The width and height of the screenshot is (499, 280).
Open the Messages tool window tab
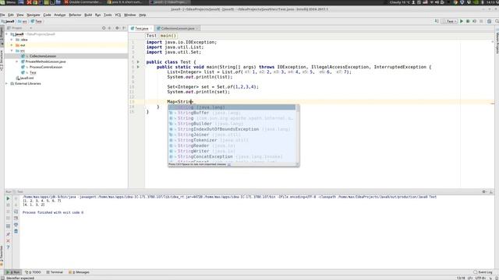click(x=79, y=272)
